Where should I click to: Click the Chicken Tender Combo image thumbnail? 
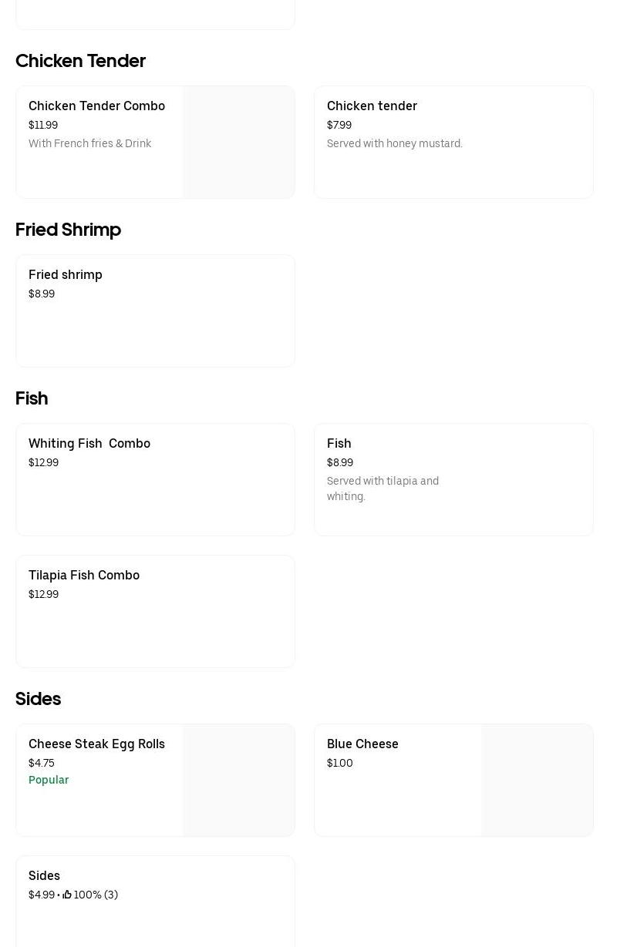(238, 143)
